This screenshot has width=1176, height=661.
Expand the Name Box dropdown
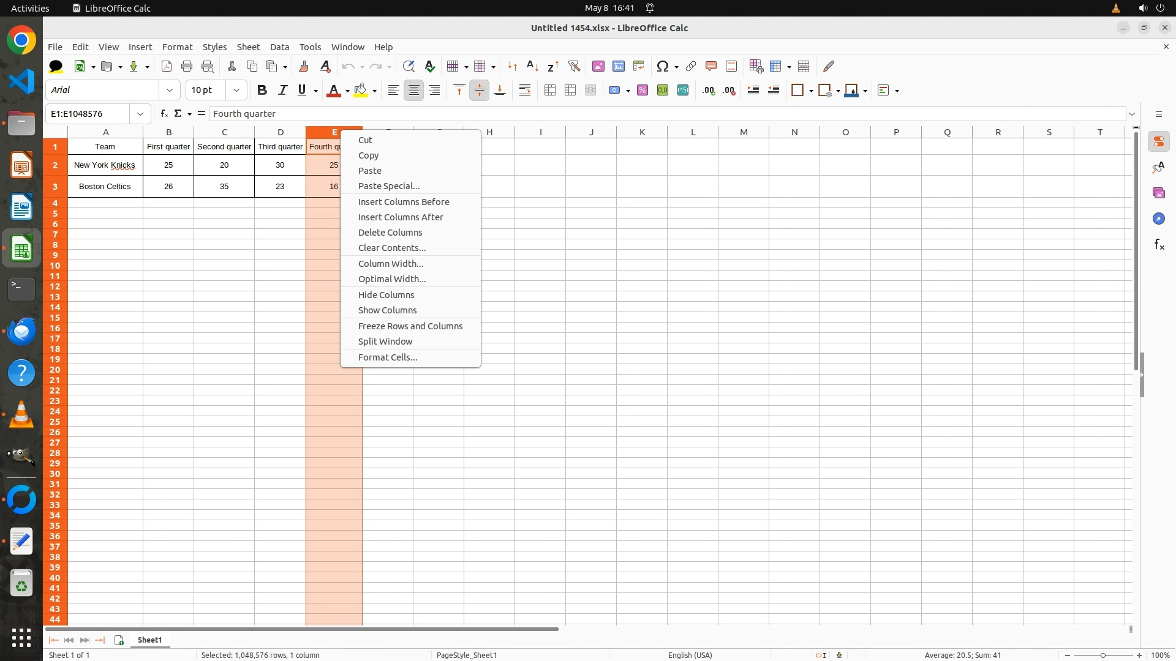(x=140, y=114)
